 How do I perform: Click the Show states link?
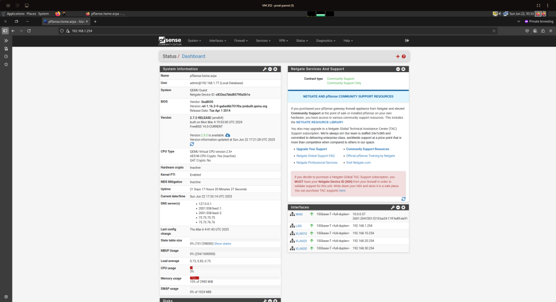pyautogui.click(x=222, y=243)
